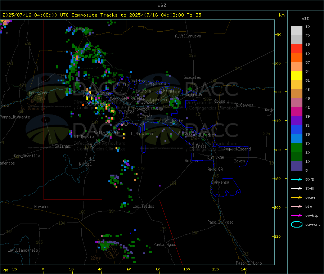Click the 'dBZ' heading above the color scale
The height and width of the screenshot is (274, 324).
point(305,19)
